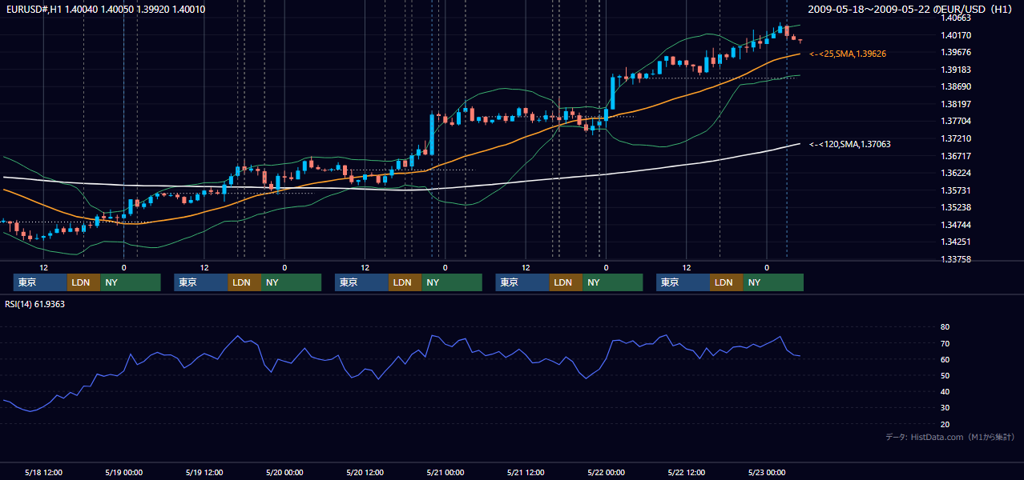Click the 1.38197 price axis label
The width and height of the screenshot is (1024, 480).
tap(955, 104)
